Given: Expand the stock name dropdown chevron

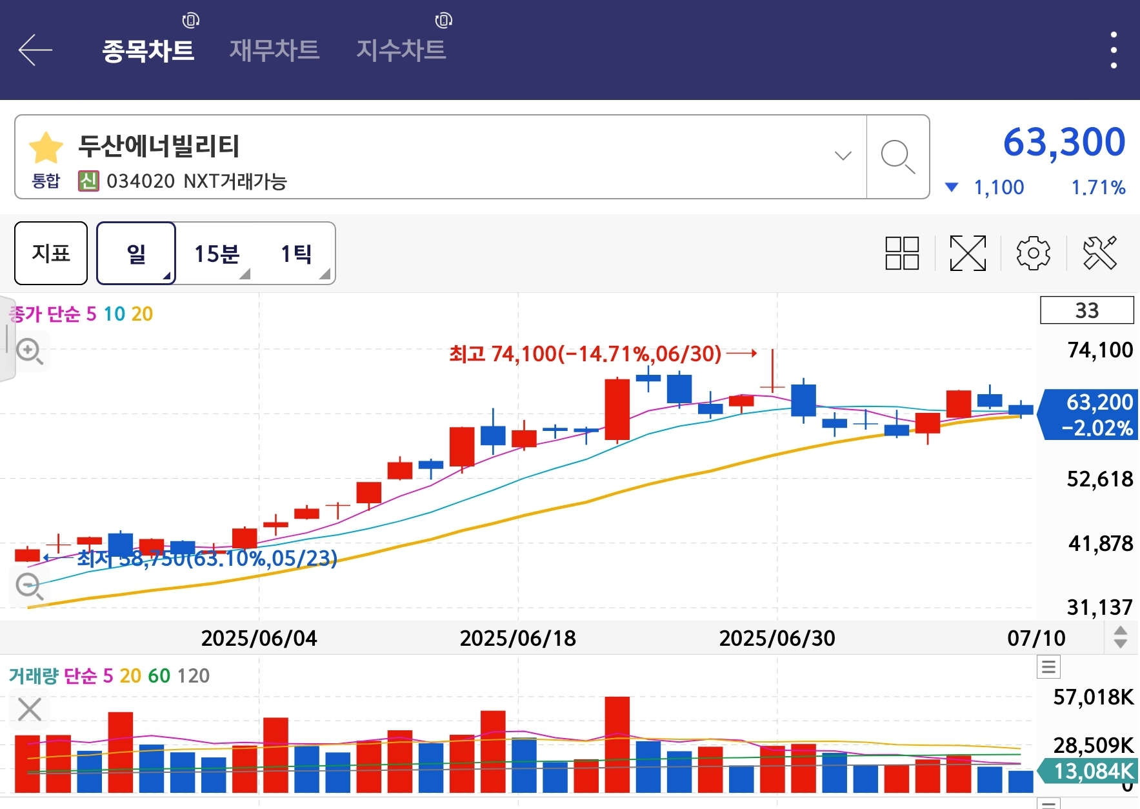Looking at the screenshot, I should pos(843,155).
